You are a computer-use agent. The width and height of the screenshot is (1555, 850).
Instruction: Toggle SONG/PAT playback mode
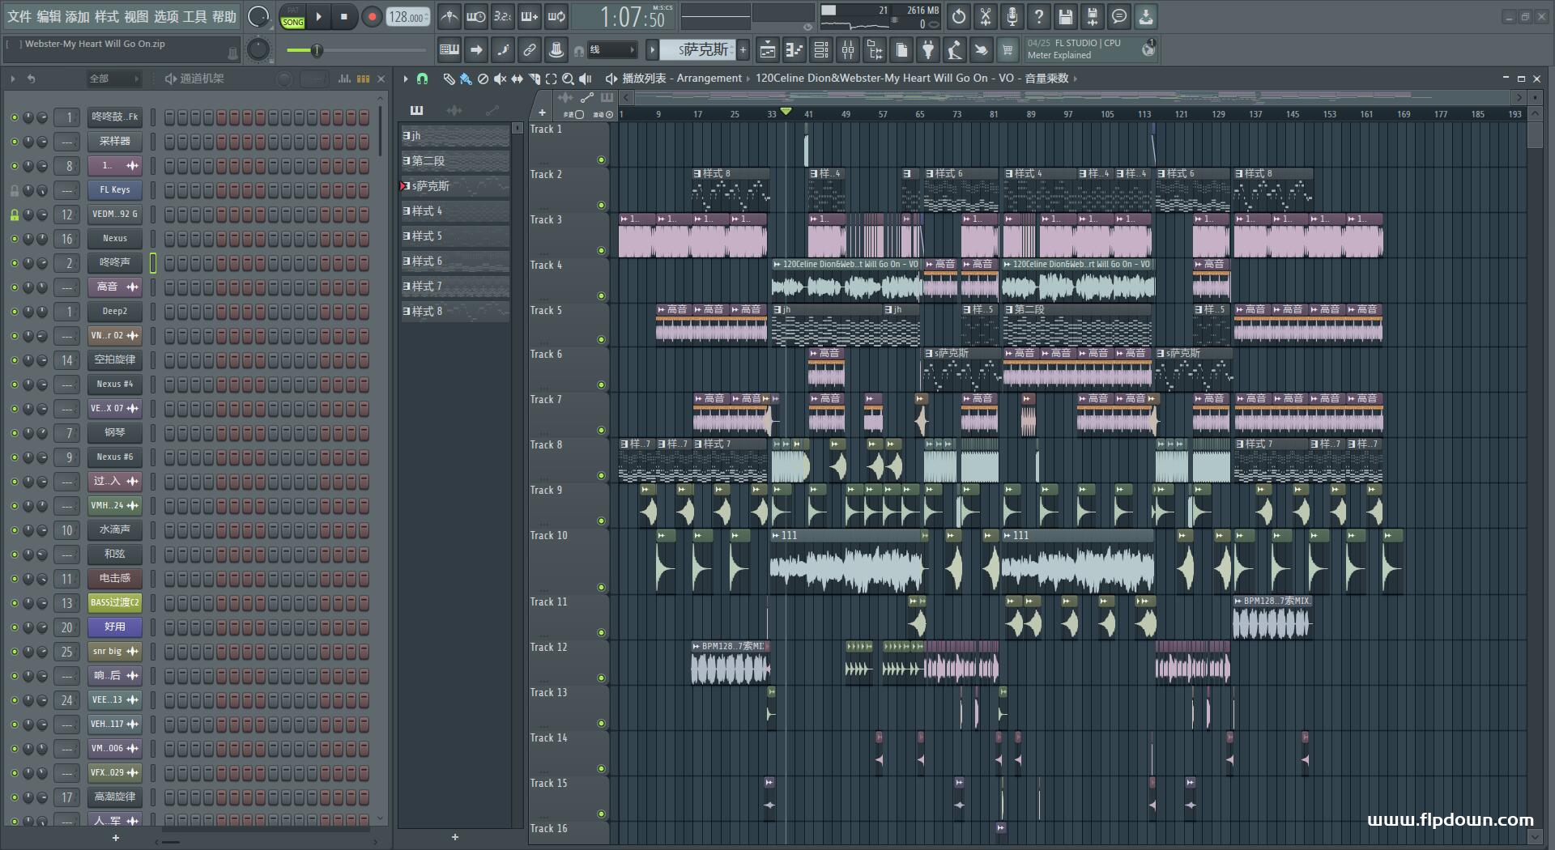click(292, 17)
